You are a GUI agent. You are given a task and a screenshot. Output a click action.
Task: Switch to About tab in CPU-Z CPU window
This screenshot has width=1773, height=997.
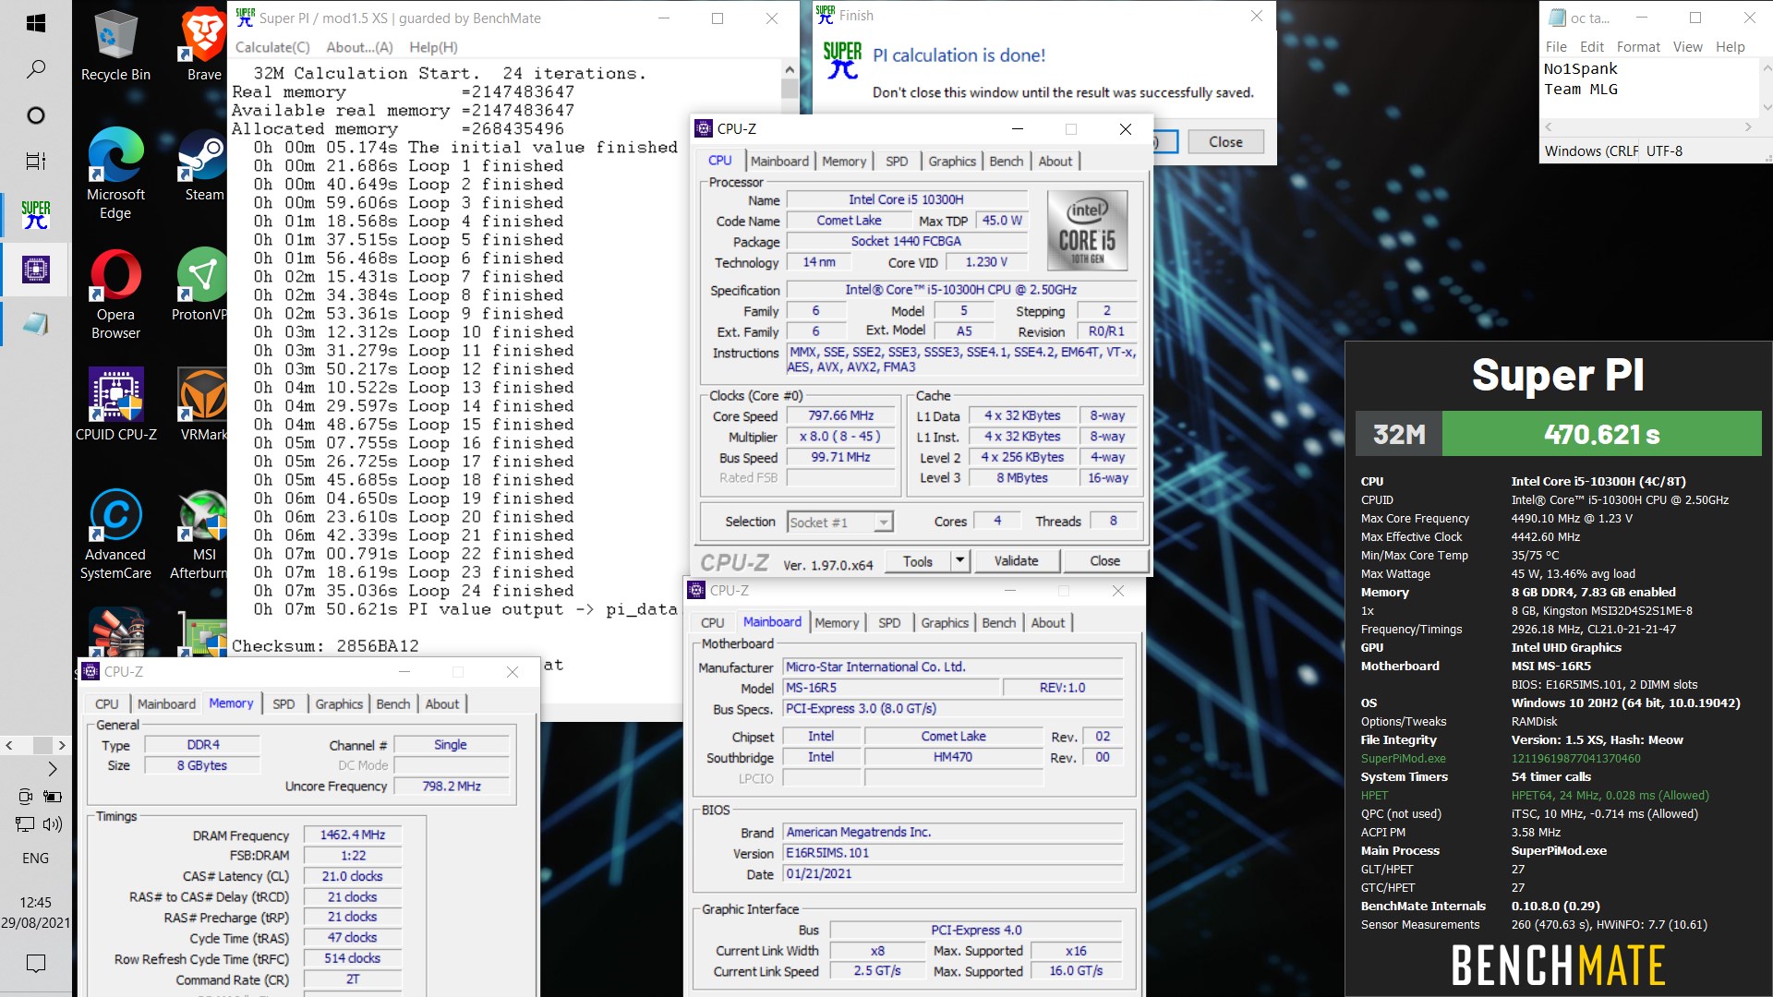pyautogui.click(x=1055, y=161)
